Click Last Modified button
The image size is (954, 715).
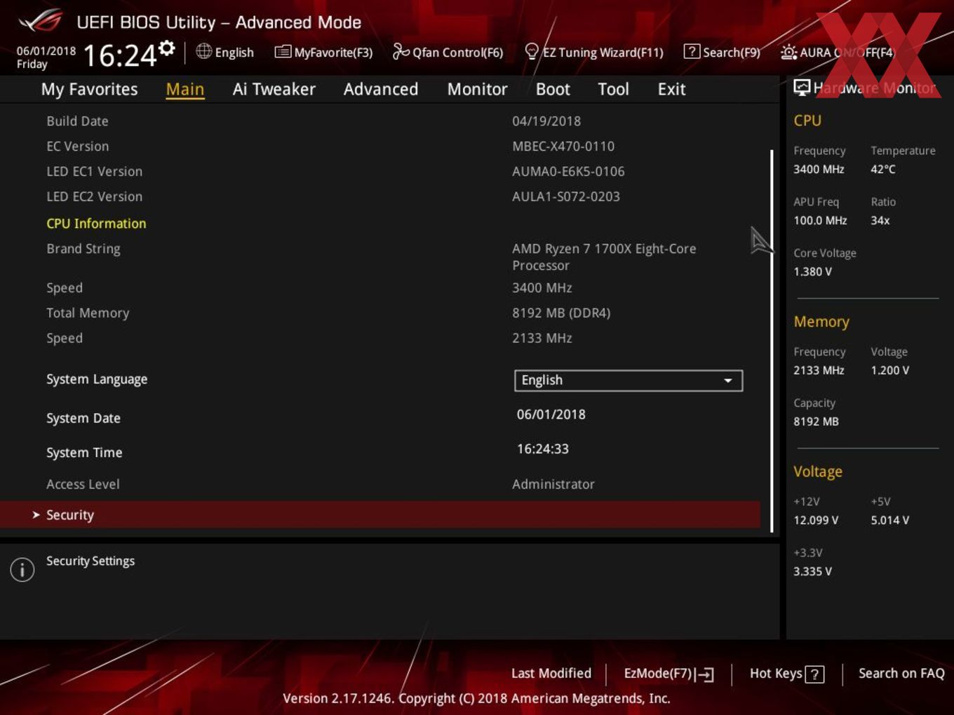551,673
